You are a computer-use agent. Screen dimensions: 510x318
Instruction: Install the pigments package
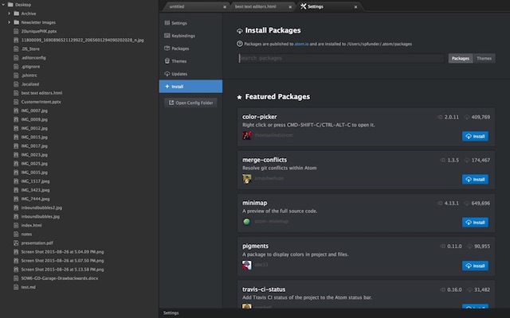(x=475, y=266)
